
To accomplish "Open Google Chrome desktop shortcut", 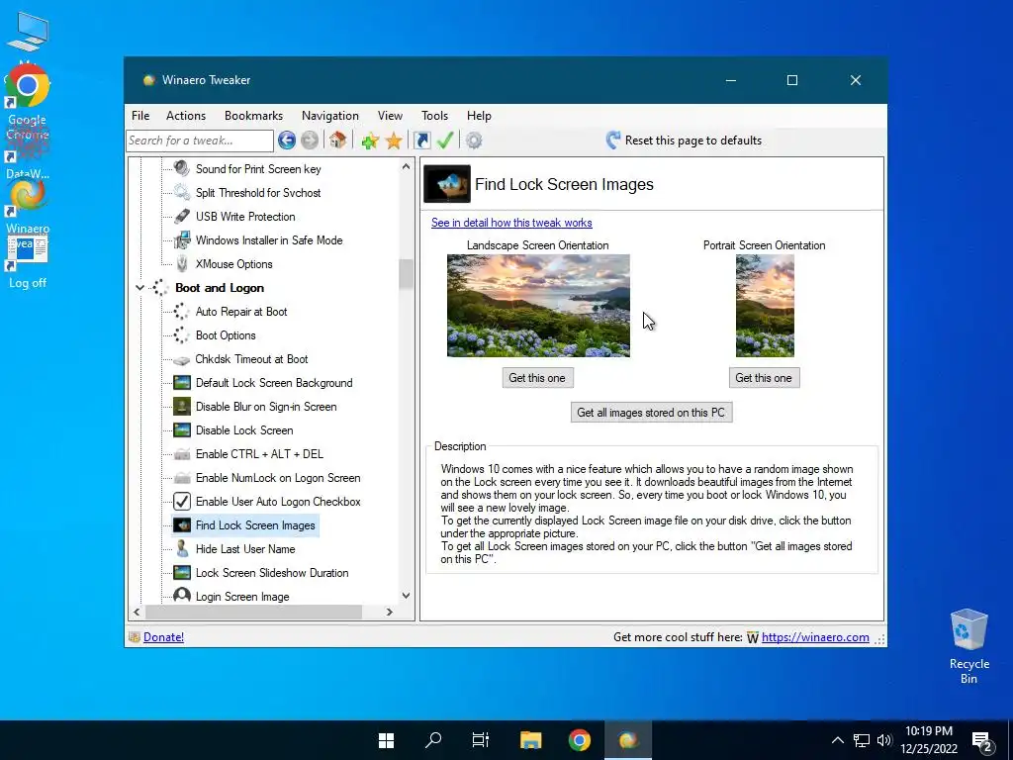I will (x=27, y=100).
